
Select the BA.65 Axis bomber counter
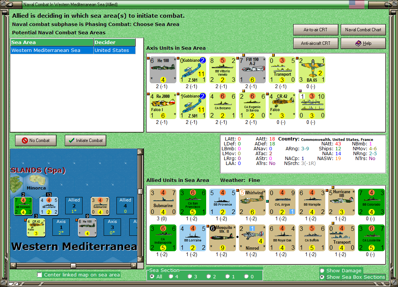tap(312, 70)
